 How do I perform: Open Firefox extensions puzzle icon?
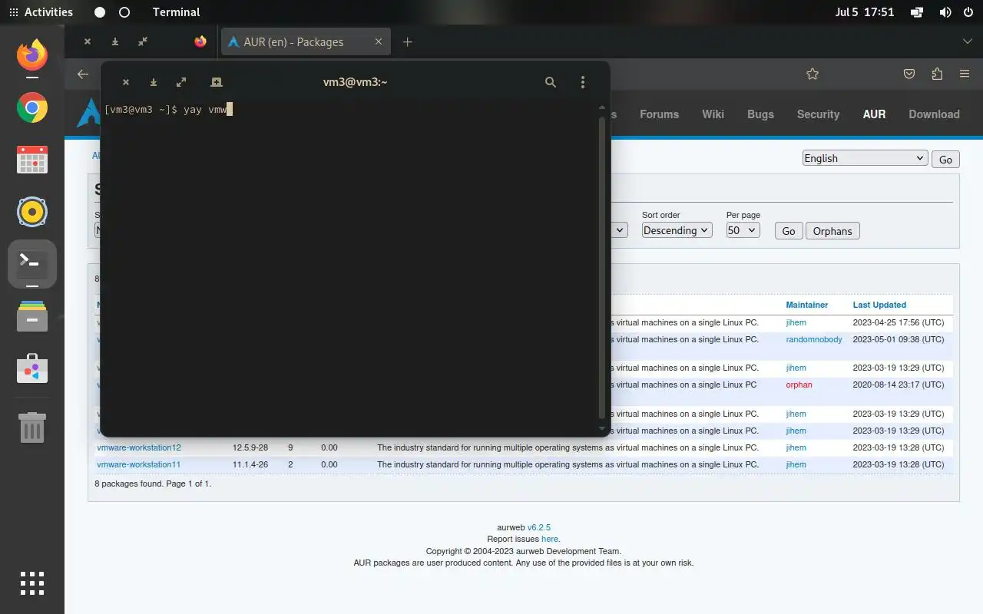[x=937, y=74]
